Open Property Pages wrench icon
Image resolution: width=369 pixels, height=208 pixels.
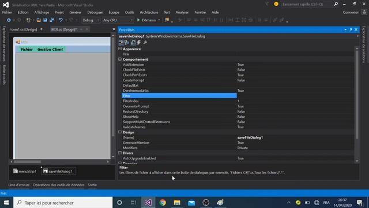(x=145, y=42)
